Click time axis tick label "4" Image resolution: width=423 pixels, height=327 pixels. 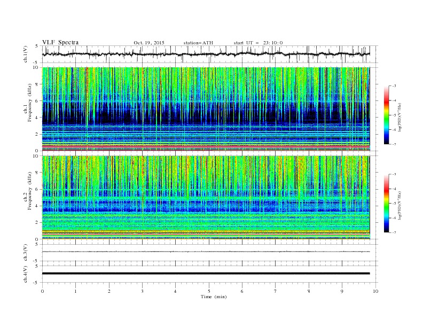point(175,291)
